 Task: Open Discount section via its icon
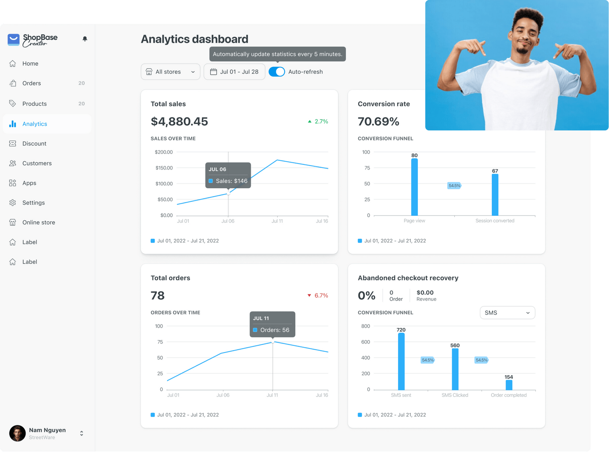[x=13, y=143]
